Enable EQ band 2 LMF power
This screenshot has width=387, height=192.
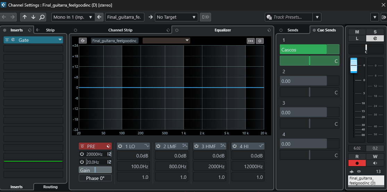(158, 146)
